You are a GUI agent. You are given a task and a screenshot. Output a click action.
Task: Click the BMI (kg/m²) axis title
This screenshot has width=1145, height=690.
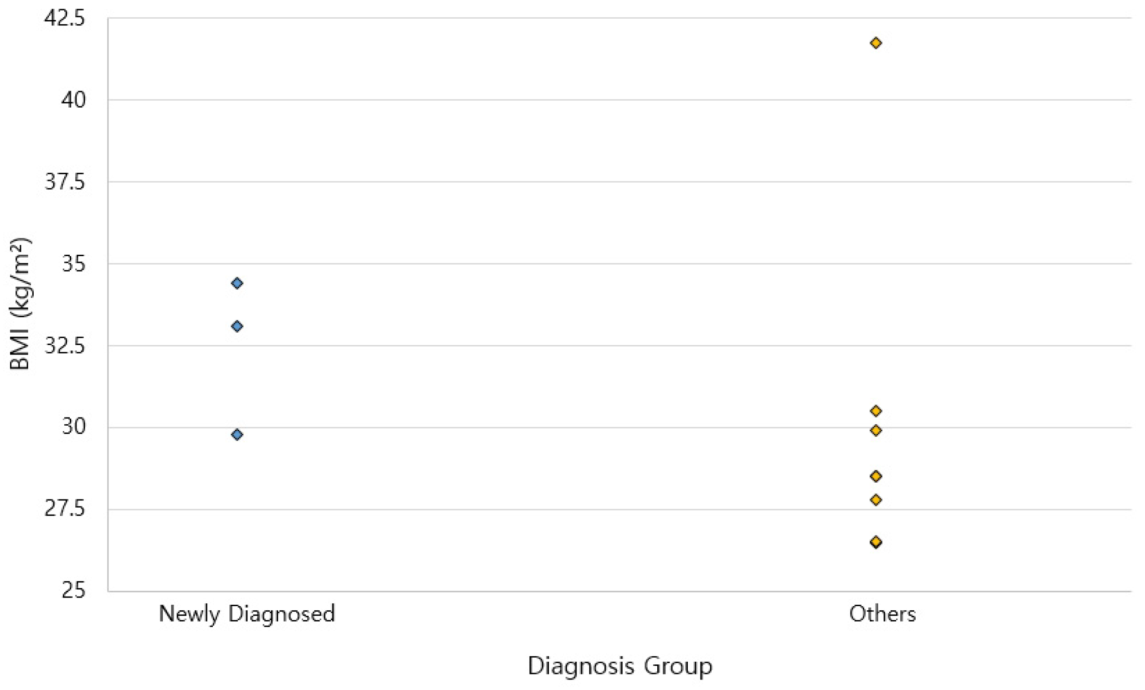(x=20, y=304)
